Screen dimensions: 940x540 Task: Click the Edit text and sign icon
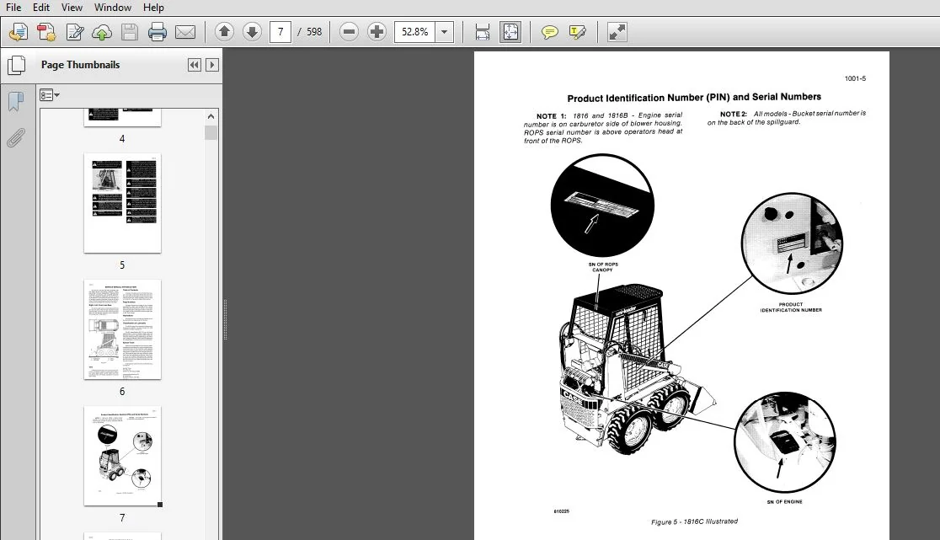pos(74,32)
